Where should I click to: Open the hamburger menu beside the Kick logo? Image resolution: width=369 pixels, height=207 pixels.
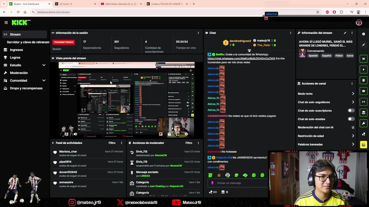[6, 22]
